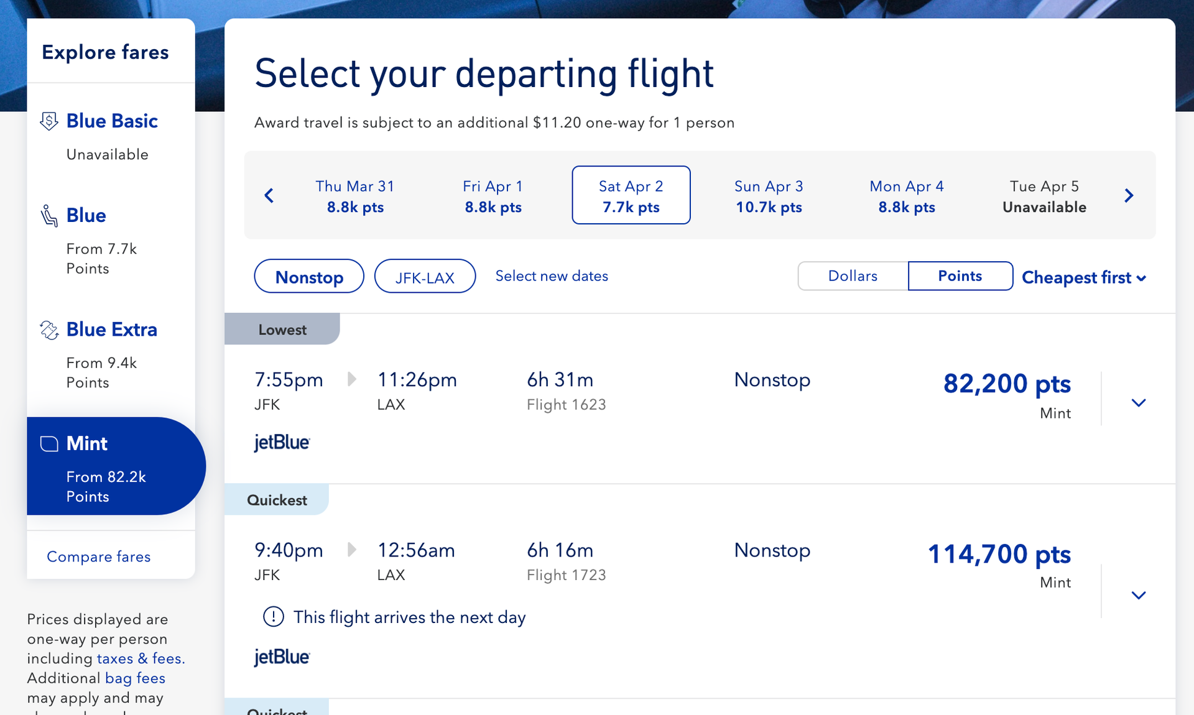Advance the date carousel with right arrow
This screenshot has height=715, width=1194.
(x=1129, y=195)
